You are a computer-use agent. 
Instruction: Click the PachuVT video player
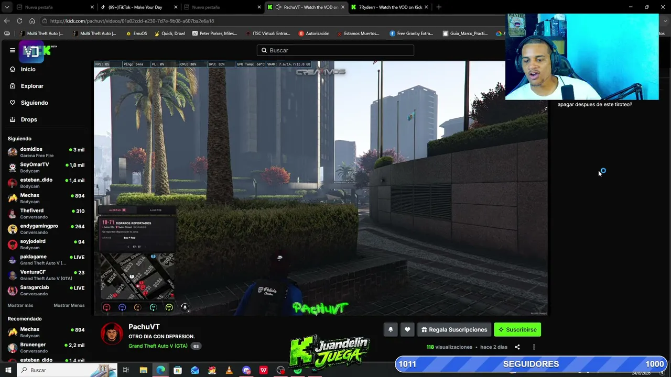321,188
